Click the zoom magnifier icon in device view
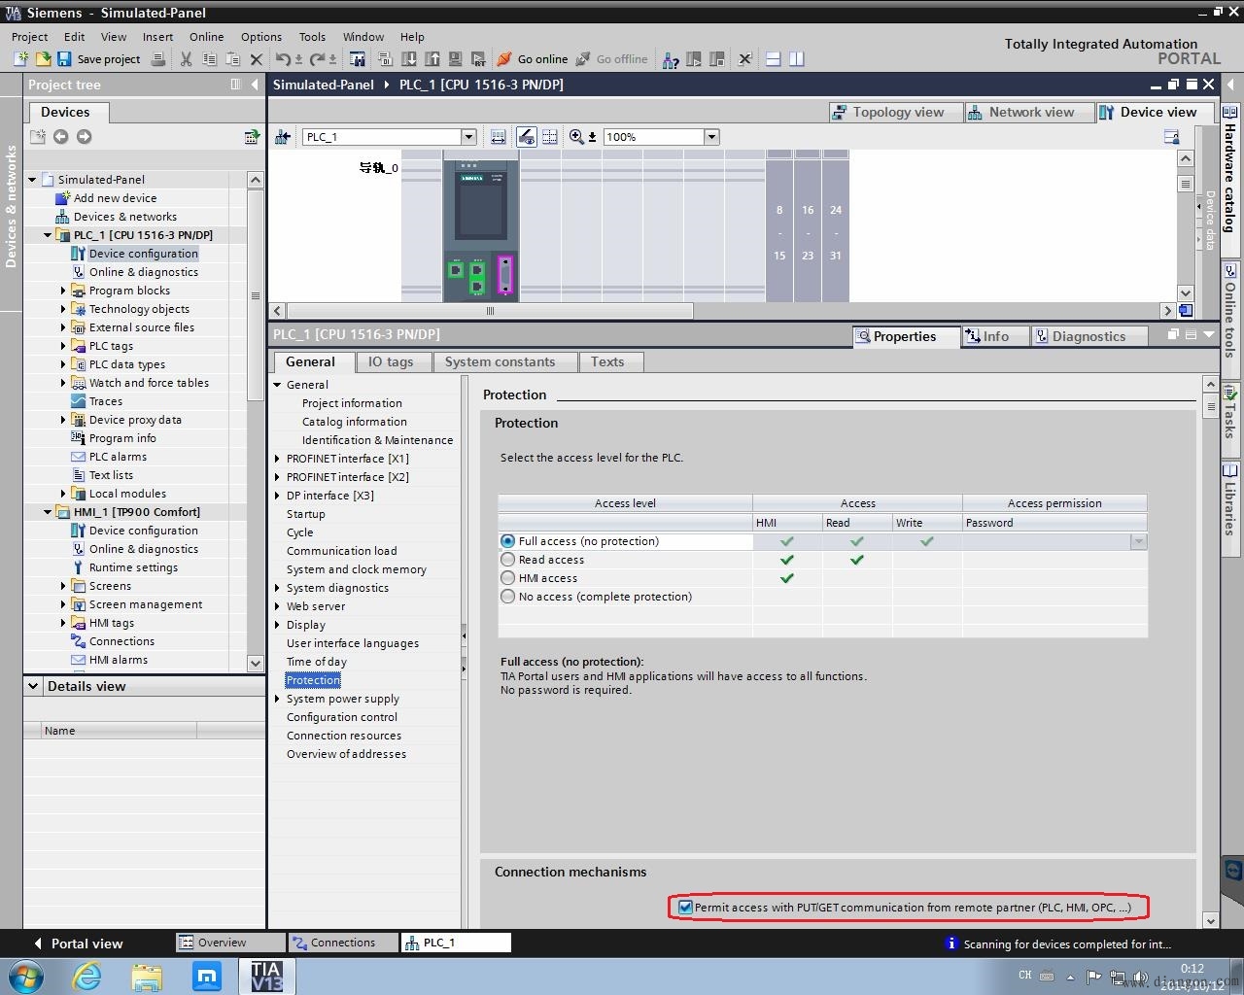Screen dimensions: 1244x995 [x=576, y=137]
